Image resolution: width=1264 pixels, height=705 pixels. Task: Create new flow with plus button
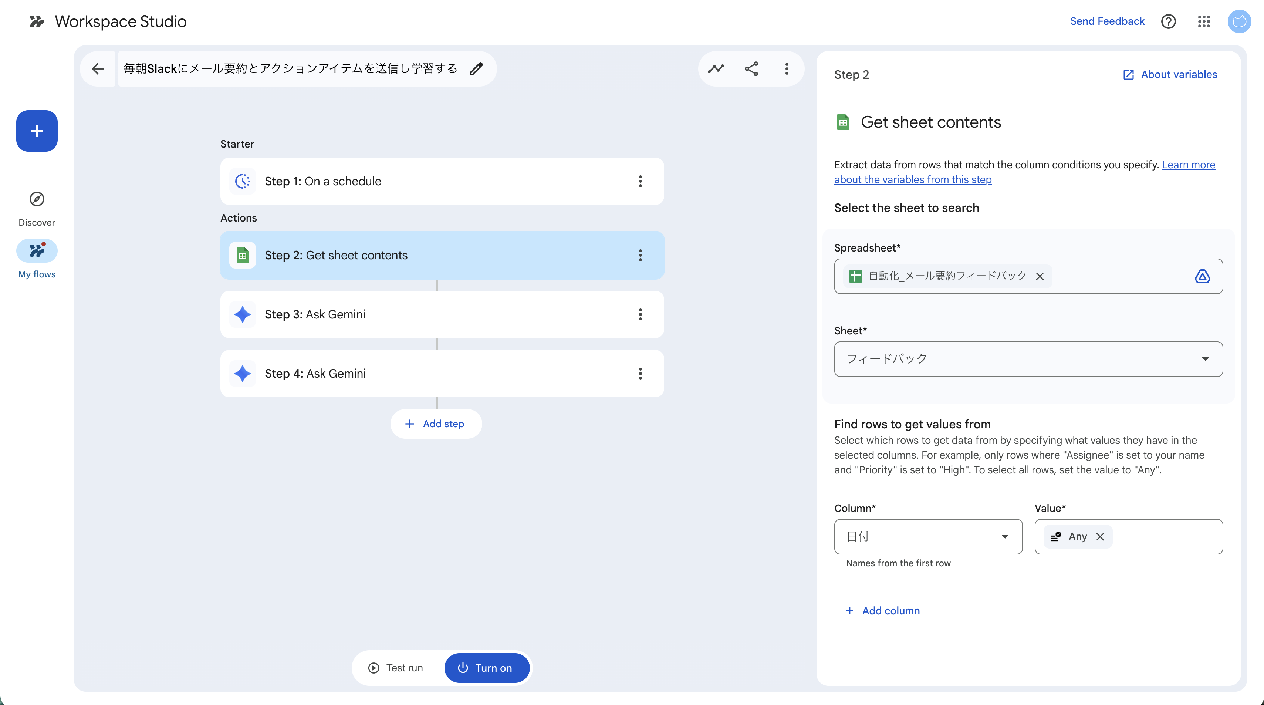pos(37,131)
